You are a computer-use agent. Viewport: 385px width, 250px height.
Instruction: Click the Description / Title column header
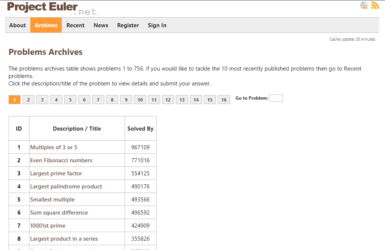click(77, 129)
